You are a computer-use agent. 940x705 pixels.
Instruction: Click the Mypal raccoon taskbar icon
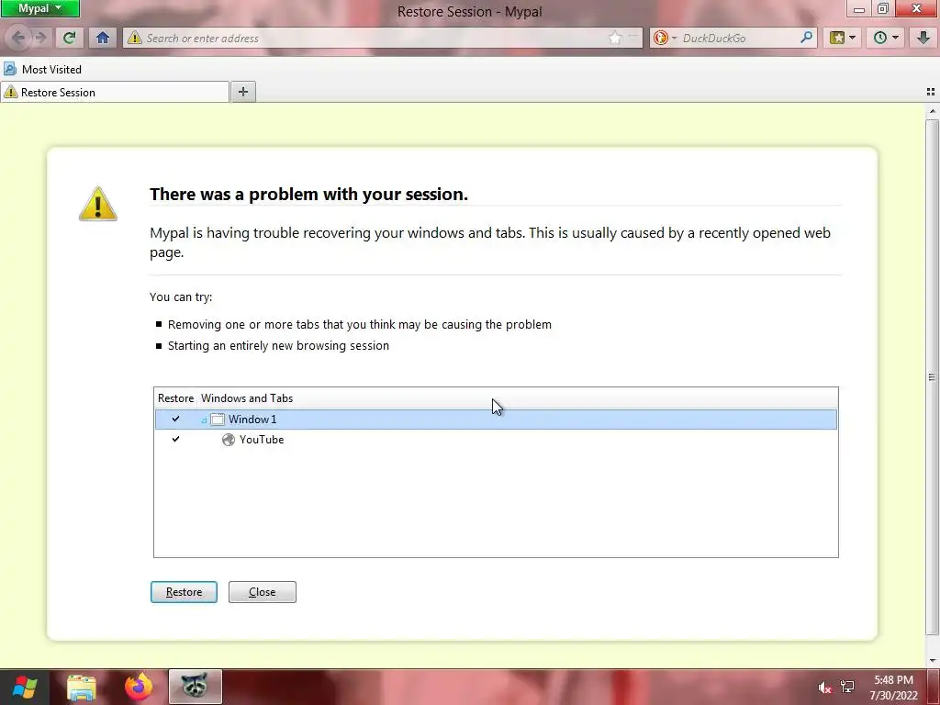pos(196,687)
